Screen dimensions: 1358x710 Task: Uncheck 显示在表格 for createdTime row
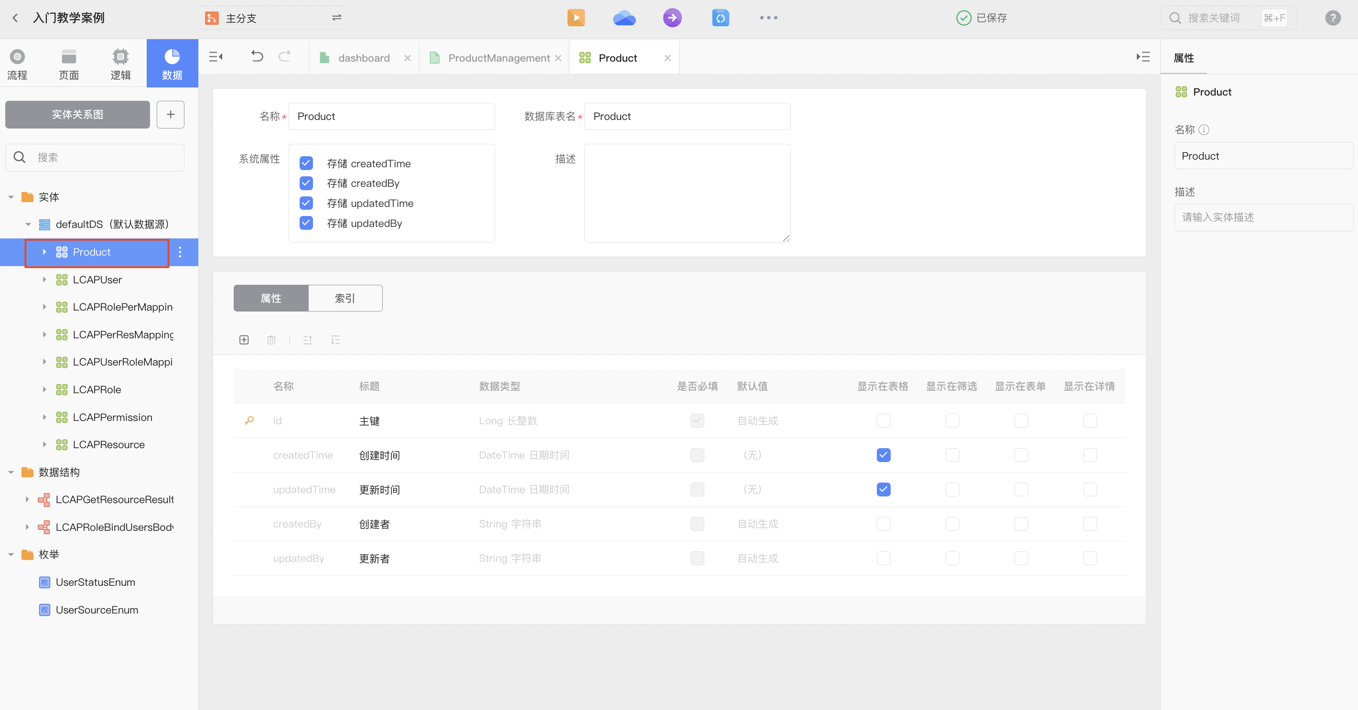click(x=884, y=455)
